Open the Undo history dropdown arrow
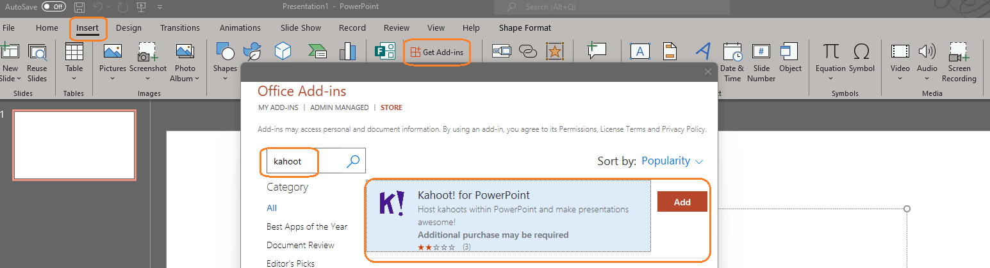The image size is (990, 268). 109,8
